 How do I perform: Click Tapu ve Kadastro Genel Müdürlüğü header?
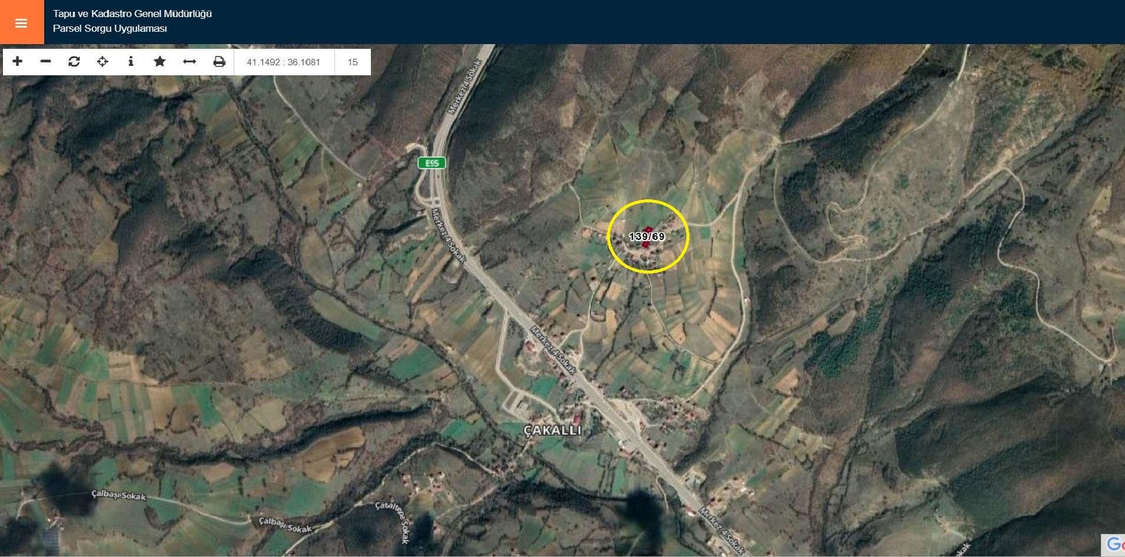click(132, 14)
